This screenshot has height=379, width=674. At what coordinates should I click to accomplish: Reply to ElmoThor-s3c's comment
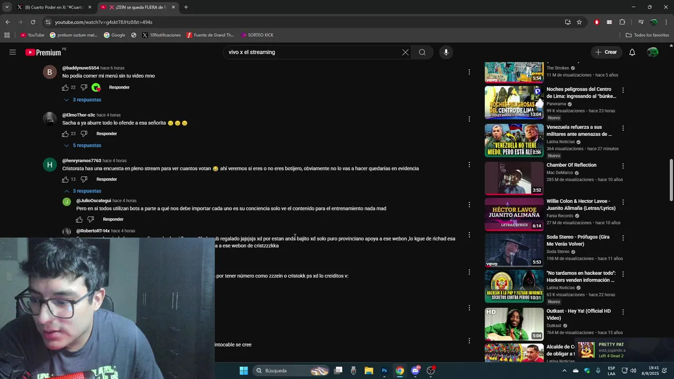tap(106, 134)
